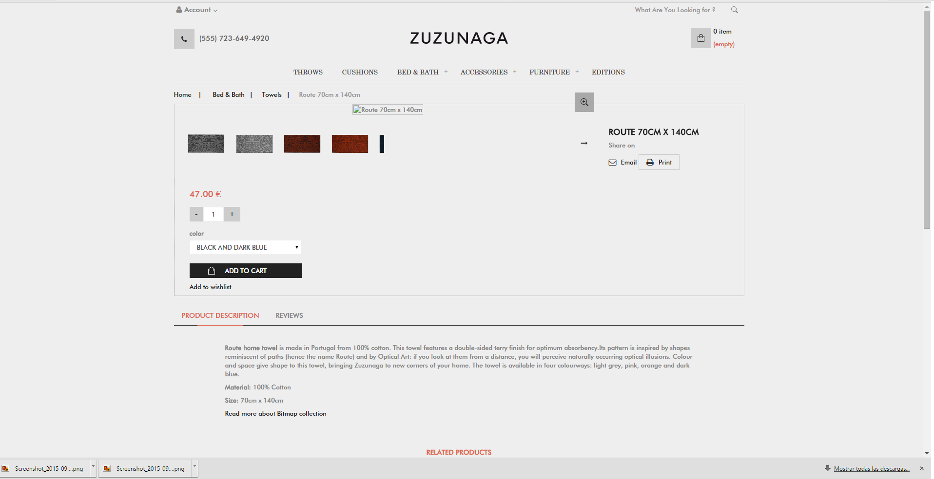The width and height of the screenshot is (934, 479).
Task: Click the quantity input field
Action: click(x=214, y=214)
